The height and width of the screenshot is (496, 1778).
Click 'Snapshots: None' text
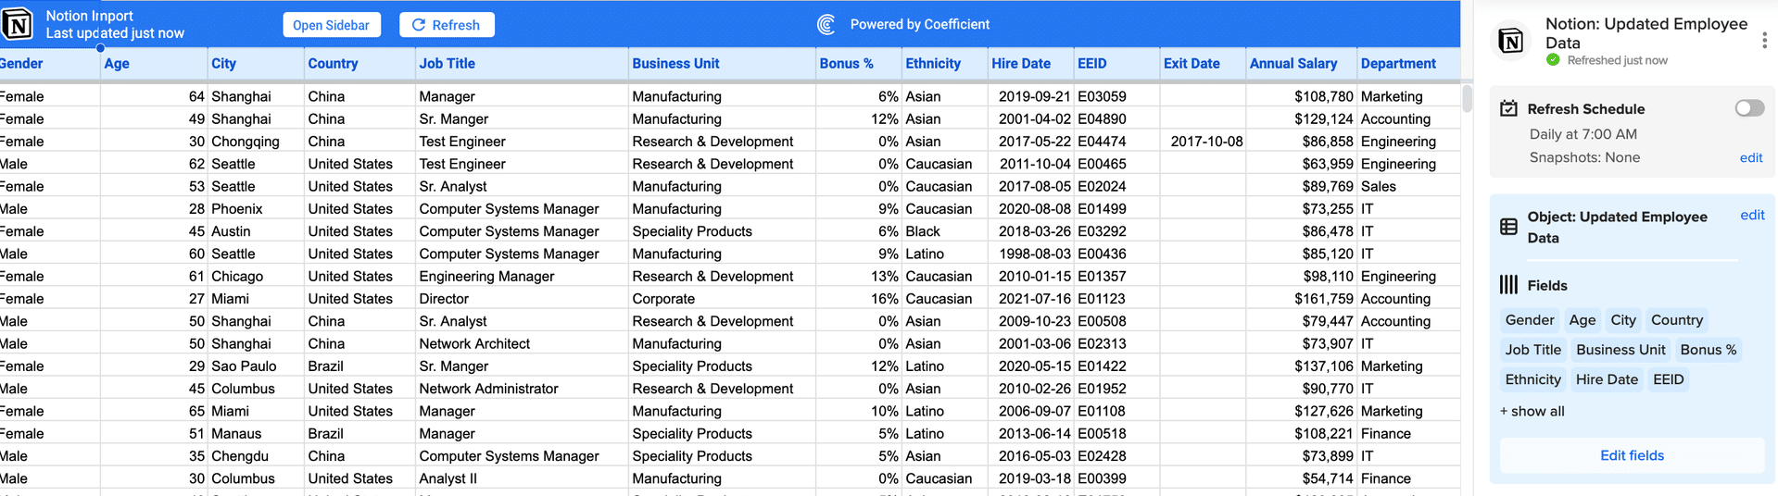pos(1584,157)
